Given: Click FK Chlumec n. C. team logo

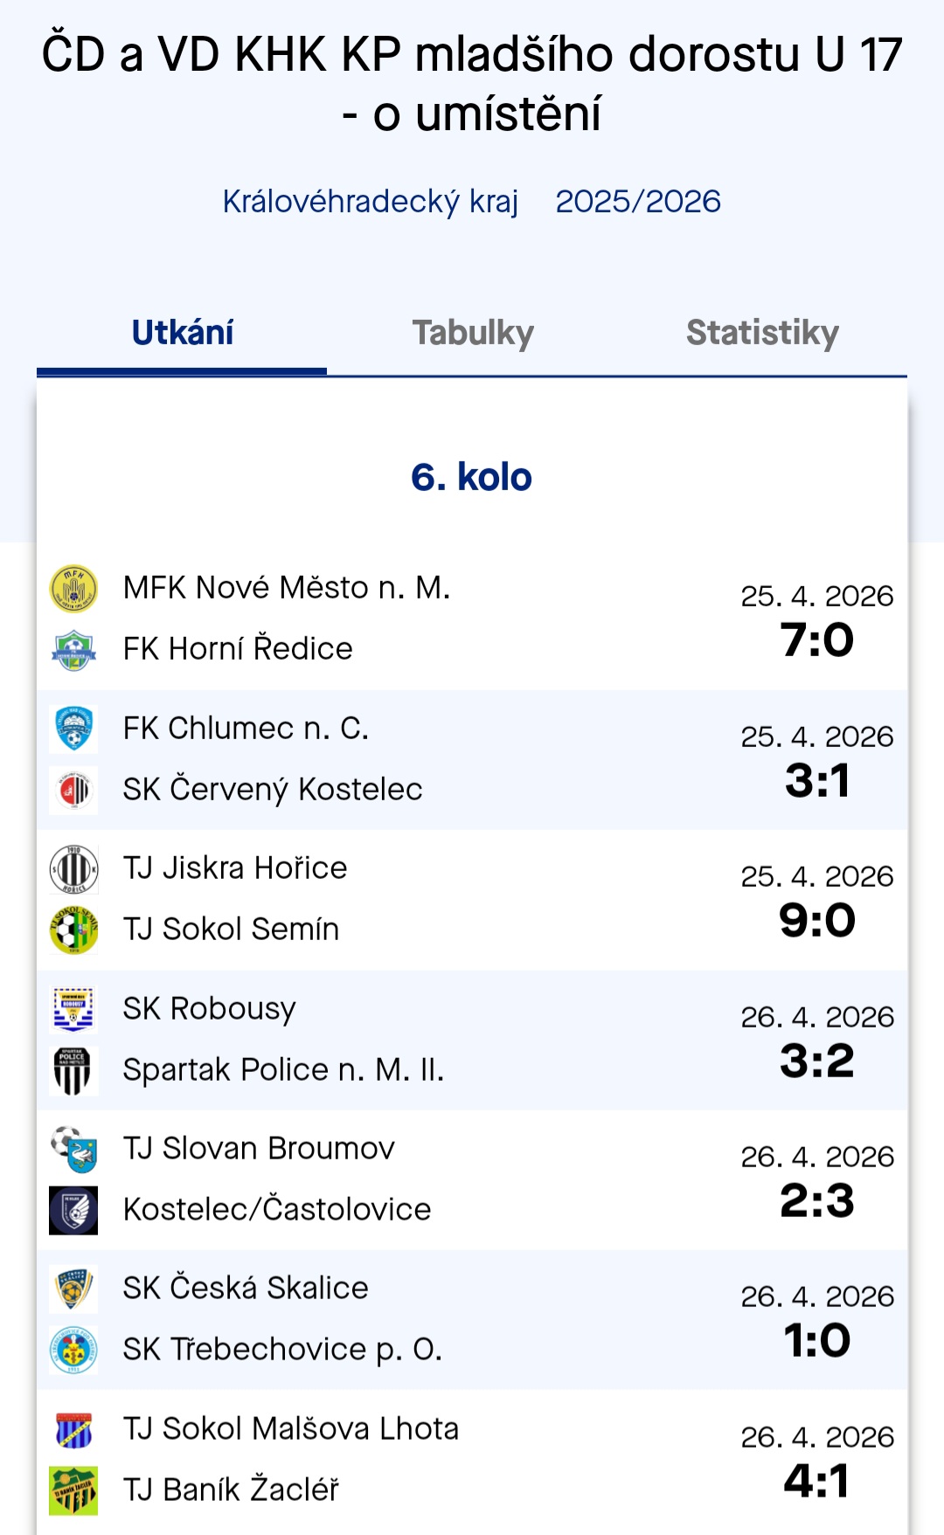Looking at the screenshot, I should tap(73, 729).
